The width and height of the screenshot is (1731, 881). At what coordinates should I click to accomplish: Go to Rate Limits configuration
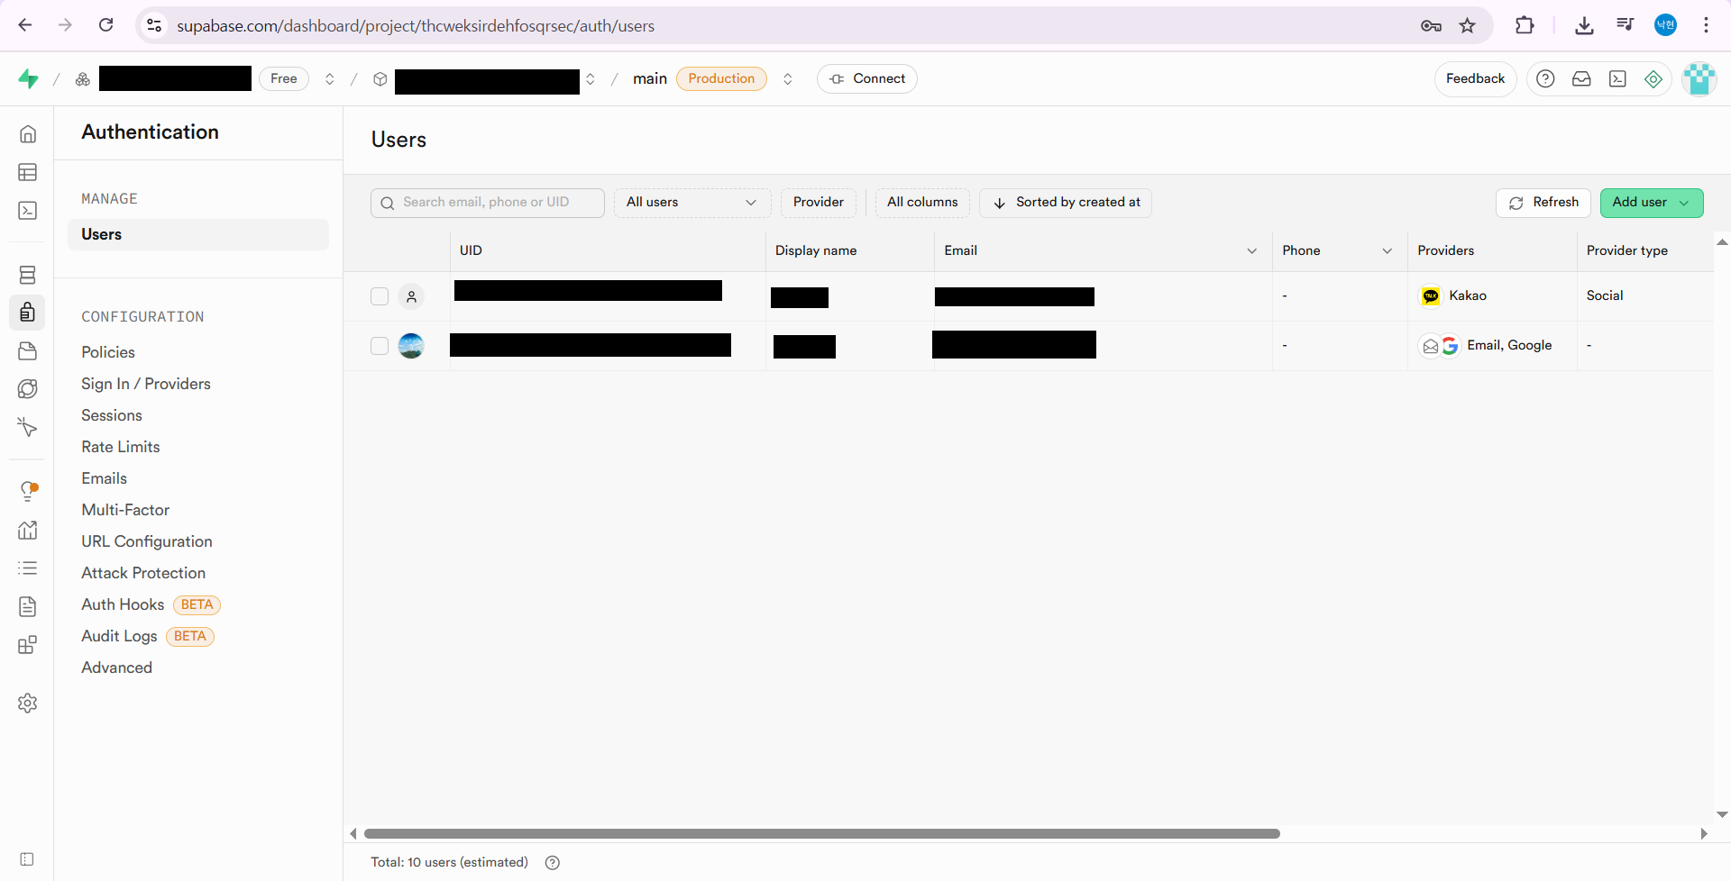tap(121, 447)
